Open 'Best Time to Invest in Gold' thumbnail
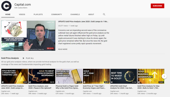The width and height of the screenshot is (170, 97). coord(124,76)
